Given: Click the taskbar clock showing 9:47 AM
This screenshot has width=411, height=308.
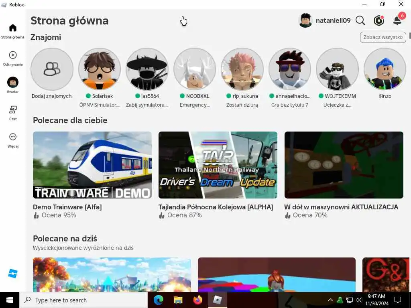Looking at the screenshot, I should (x=376, y=300).
